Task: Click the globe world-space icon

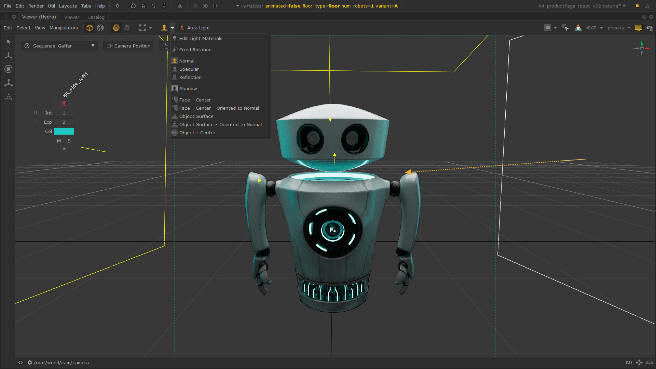Action: pyautogui.click(x=100, y=28)
